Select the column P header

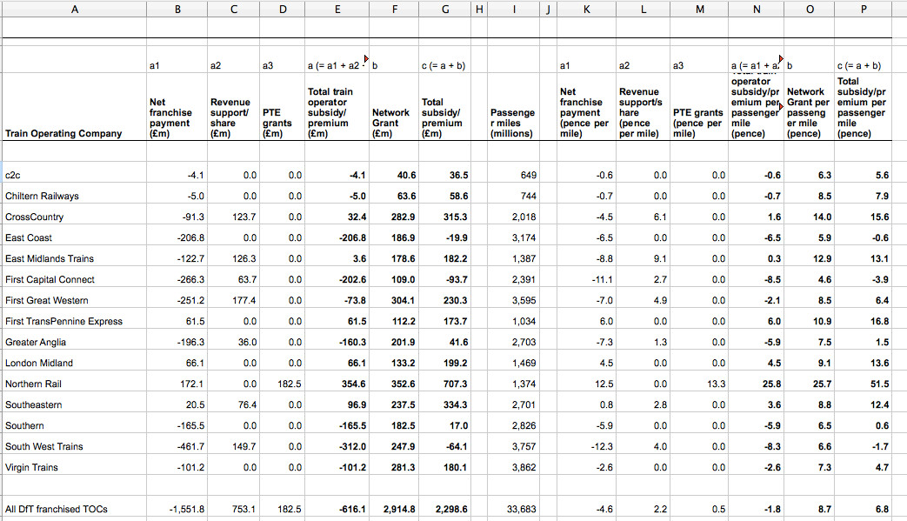coord(862,9)
